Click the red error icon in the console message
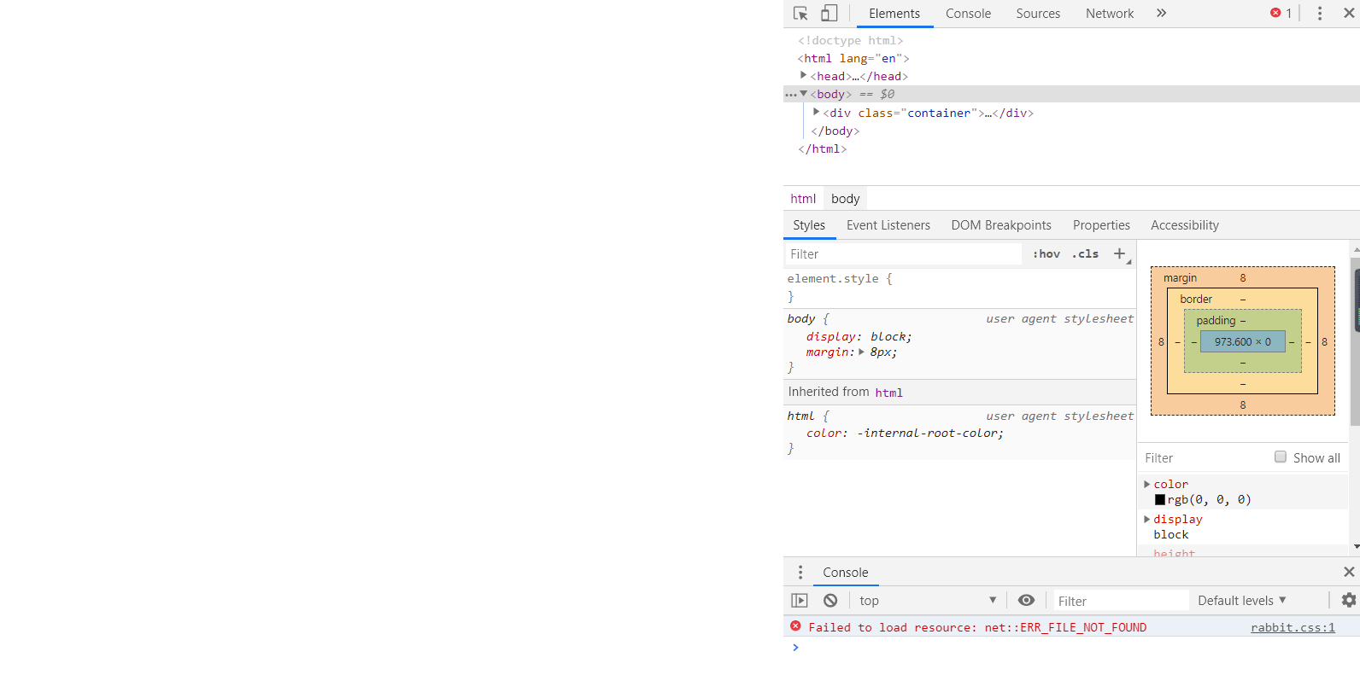This screenshot has height=675, width=1360. click(795, 626)
